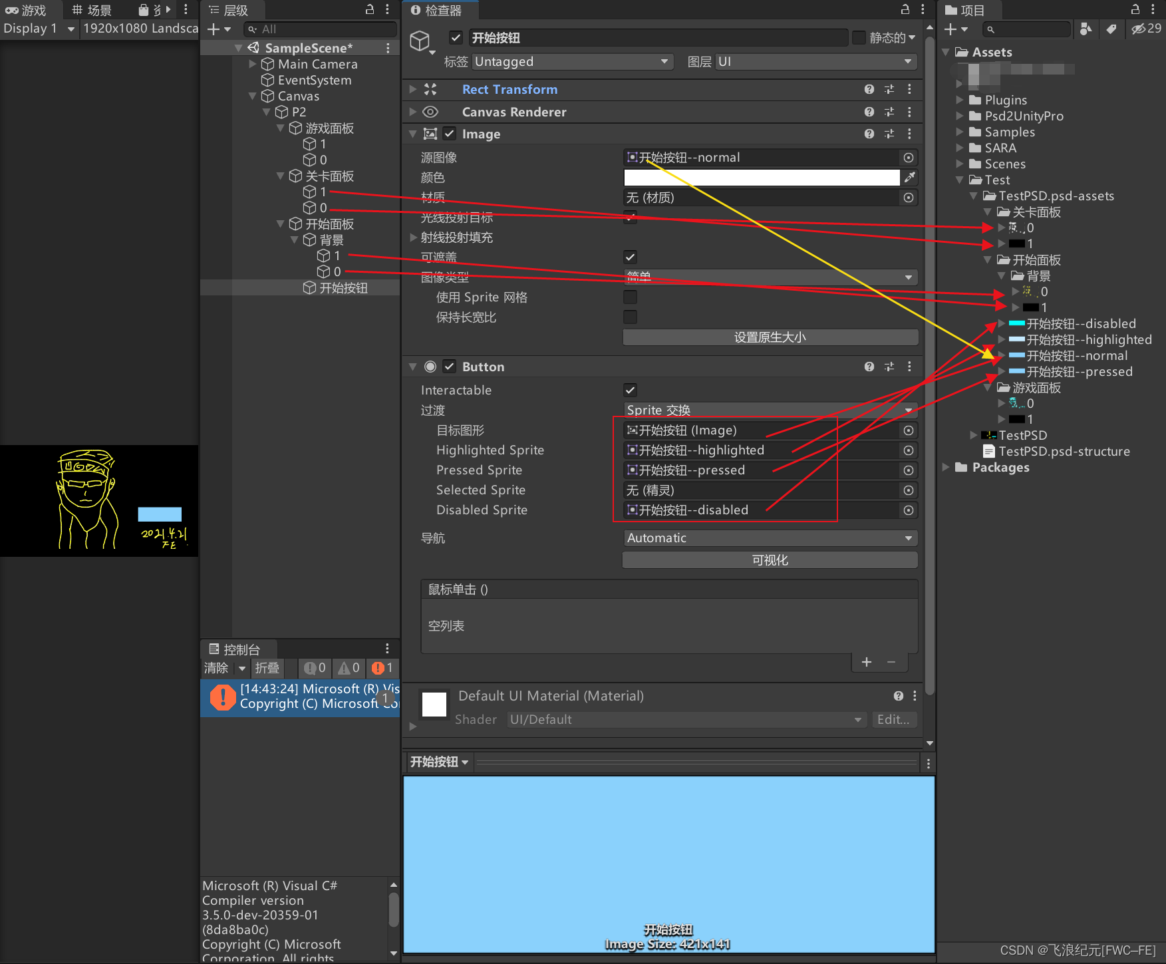Open GameObject icon picker in Inspector

point(422,43)
